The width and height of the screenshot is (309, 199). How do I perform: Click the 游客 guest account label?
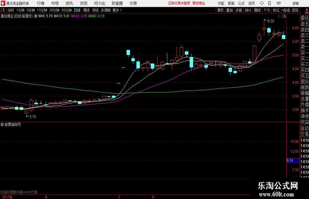click(x=296, y=3)
